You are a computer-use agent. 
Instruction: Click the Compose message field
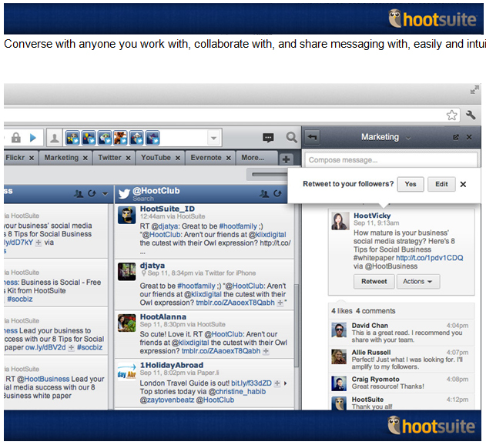coord(390,160)
